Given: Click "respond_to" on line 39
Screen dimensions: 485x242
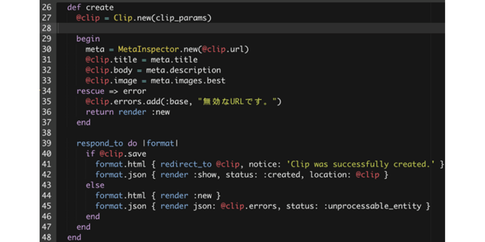Looking at the screenshot, I should 100,144.
